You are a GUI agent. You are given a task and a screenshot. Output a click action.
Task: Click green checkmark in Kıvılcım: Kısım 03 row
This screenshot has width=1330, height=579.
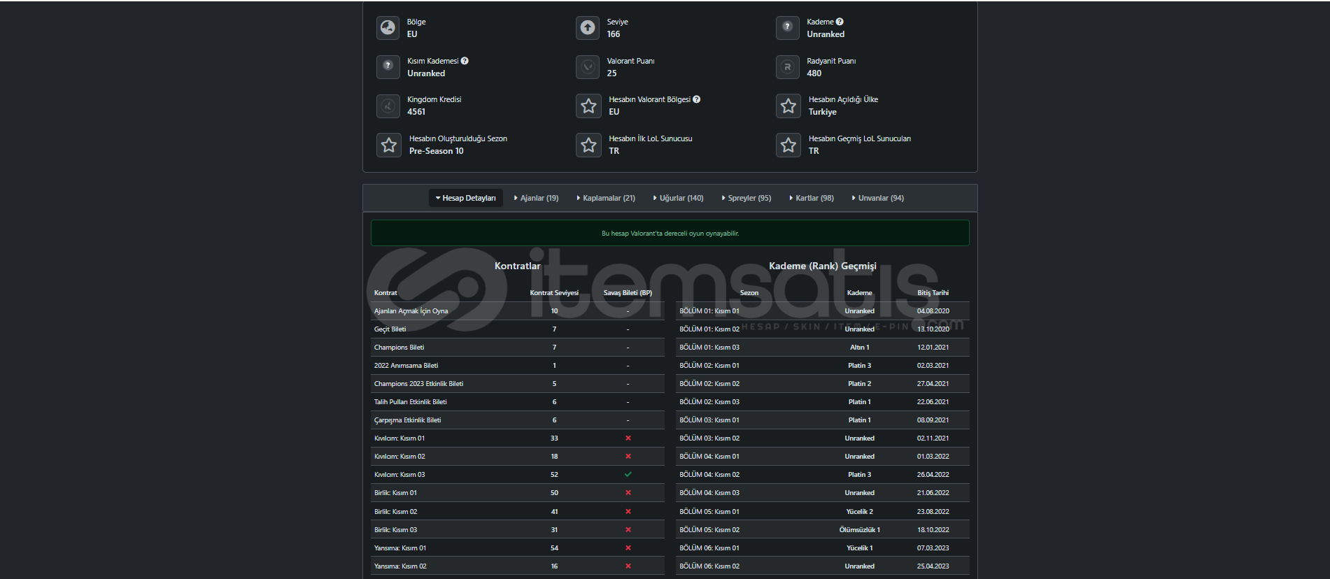628,475
